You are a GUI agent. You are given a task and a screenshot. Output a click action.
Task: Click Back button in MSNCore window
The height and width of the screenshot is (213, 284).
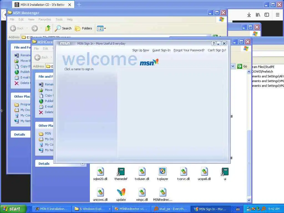(41, 57)
